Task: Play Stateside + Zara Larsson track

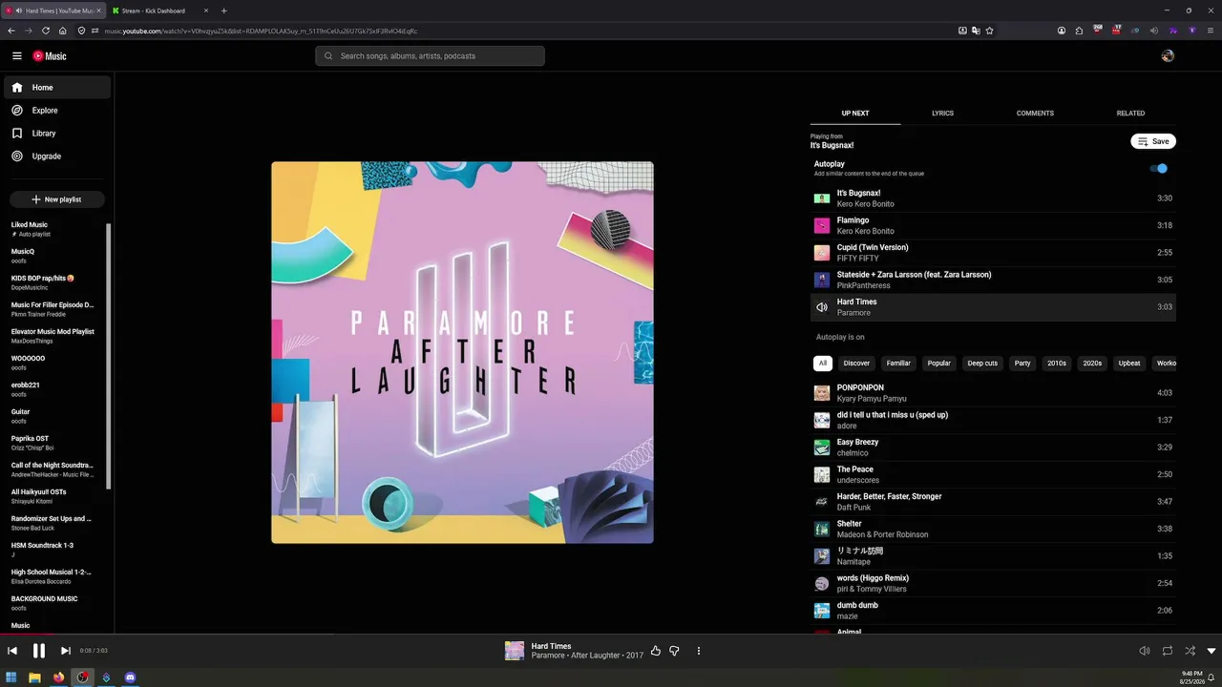Action: 993,281
